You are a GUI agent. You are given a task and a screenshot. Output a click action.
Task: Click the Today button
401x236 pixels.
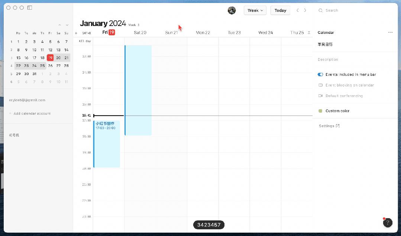pyautogui.click(x=280, y=10)
